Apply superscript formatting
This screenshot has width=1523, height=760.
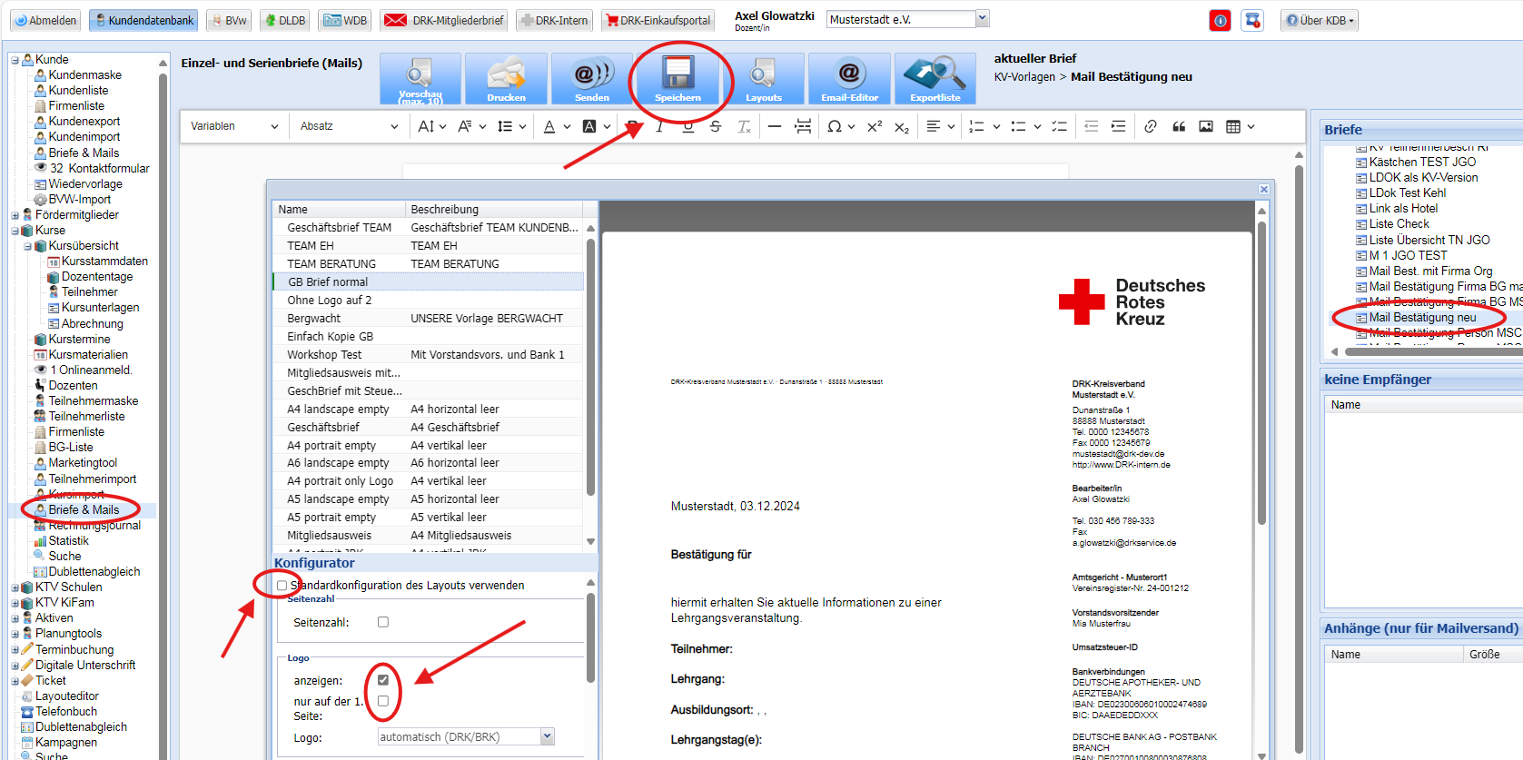(x=874, y=127)
